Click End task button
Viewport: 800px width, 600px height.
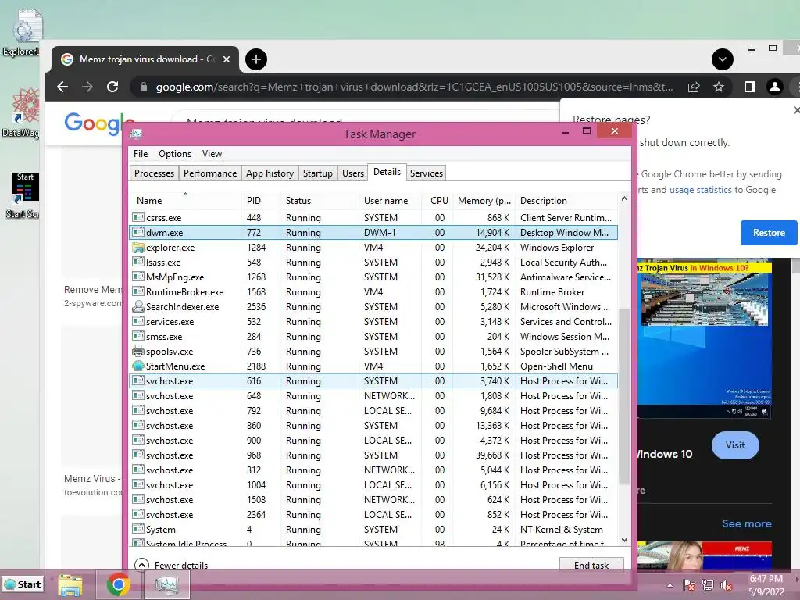point(591,565)
